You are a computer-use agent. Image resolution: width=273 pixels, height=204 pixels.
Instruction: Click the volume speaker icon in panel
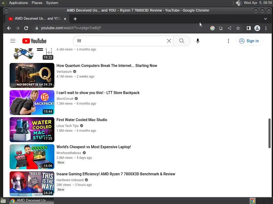(238, 3)
